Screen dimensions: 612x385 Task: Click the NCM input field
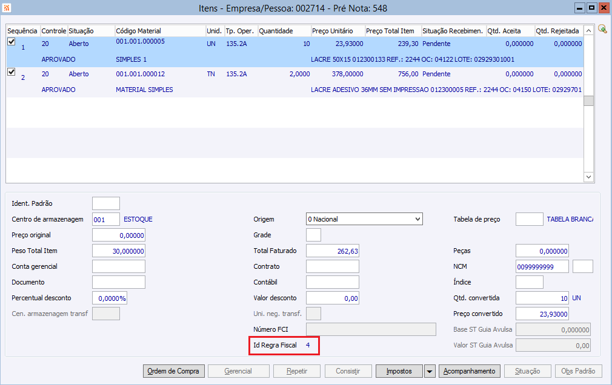point(542,266)
